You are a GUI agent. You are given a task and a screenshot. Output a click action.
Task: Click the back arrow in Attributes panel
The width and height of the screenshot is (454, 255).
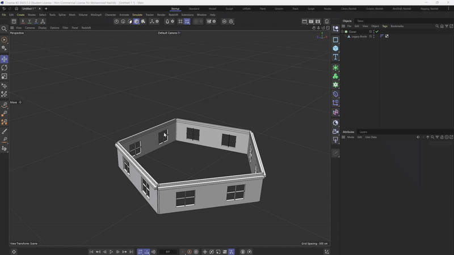click(418, 137)
